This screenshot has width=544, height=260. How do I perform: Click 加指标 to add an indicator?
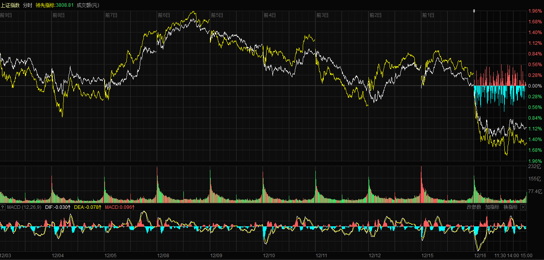coord(492,207)
